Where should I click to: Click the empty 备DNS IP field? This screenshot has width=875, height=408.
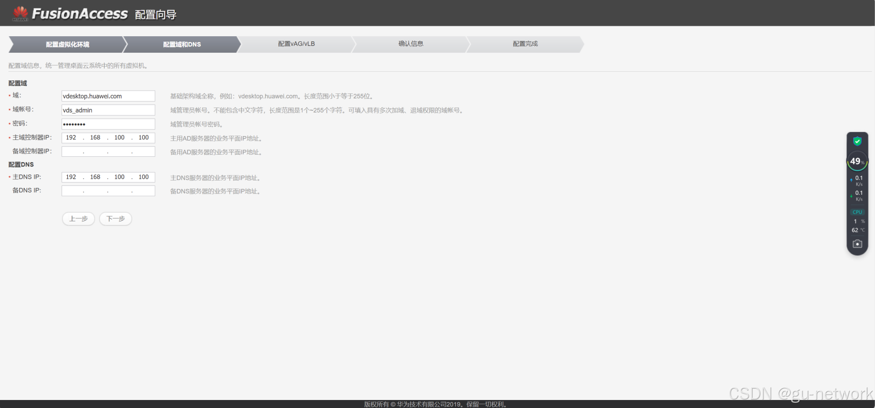pos(108,191)
